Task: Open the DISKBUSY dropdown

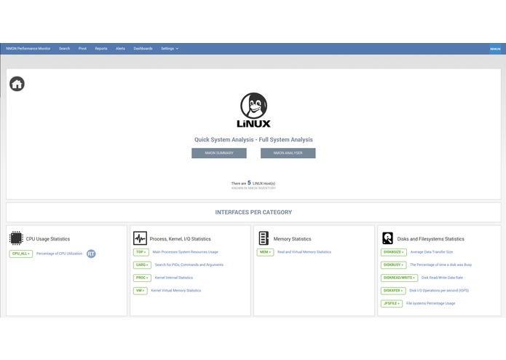Action: 393,265
